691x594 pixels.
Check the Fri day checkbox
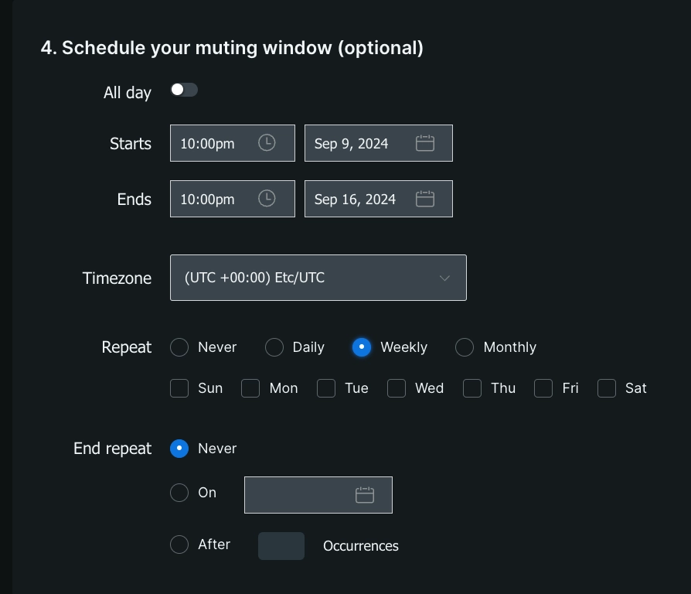coord(543,388)
